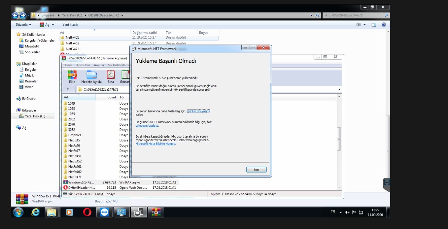Viewport: 448px width, 229px height.
Task: Switch to the .NET Framework setup taskbar button
Action: pyautogui.click(x=139, y=213)
